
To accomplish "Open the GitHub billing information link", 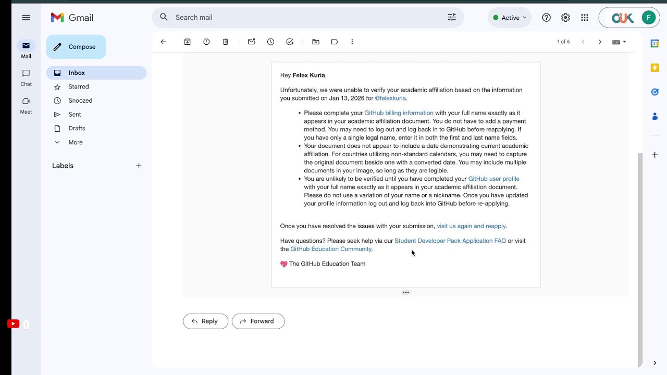I will coord(399,113).
